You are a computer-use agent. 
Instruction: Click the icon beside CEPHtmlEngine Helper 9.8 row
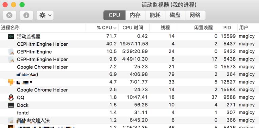point(11,59)
